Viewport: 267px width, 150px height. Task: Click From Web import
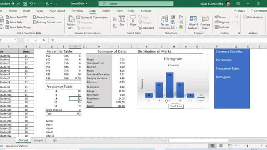pos(14,22)
